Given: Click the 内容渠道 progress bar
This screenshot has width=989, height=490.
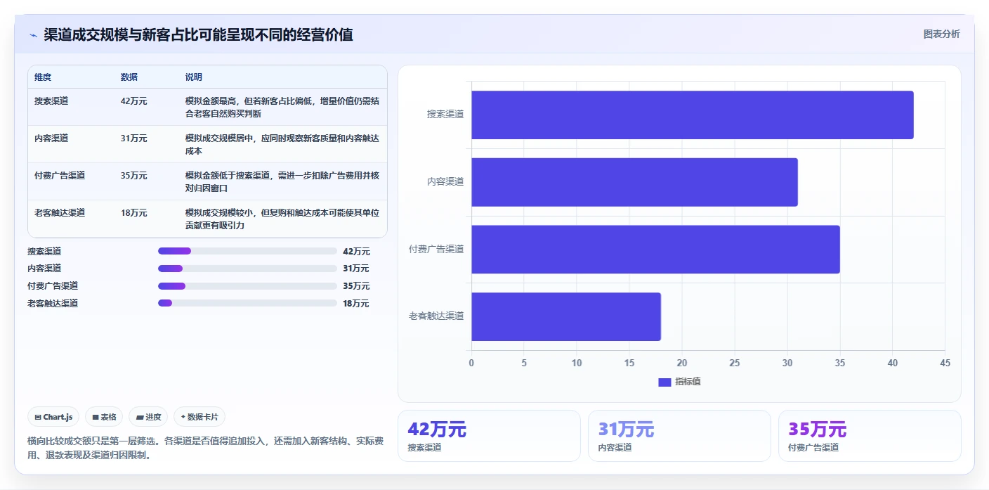Looking at the screenshot, I should (x=247, y=269).
